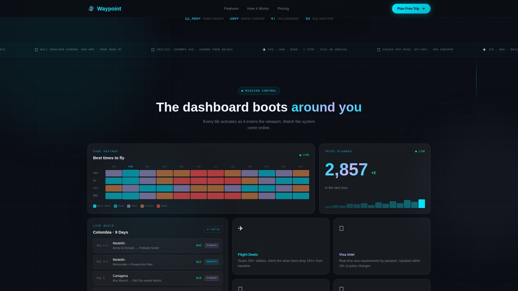Click the 12,400+ routes tracked stat

[x=204, y=19]
